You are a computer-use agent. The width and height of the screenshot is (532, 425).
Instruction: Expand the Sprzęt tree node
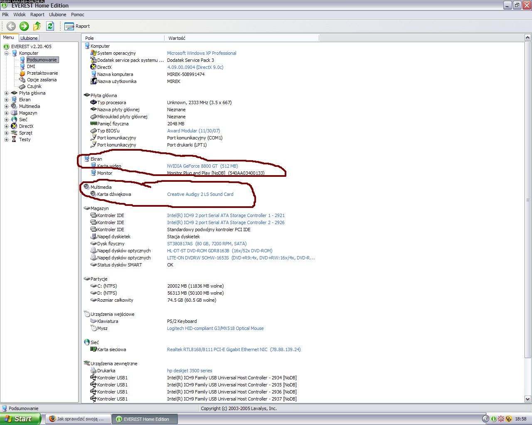7,133
